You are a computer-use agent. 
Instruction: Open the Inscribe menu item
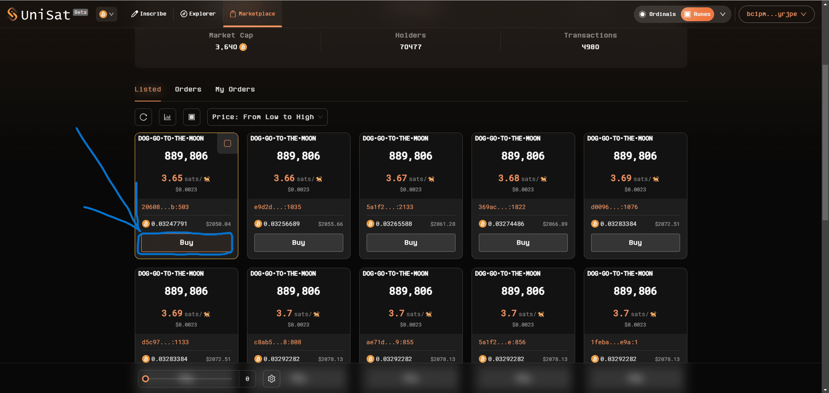point(149,14)
